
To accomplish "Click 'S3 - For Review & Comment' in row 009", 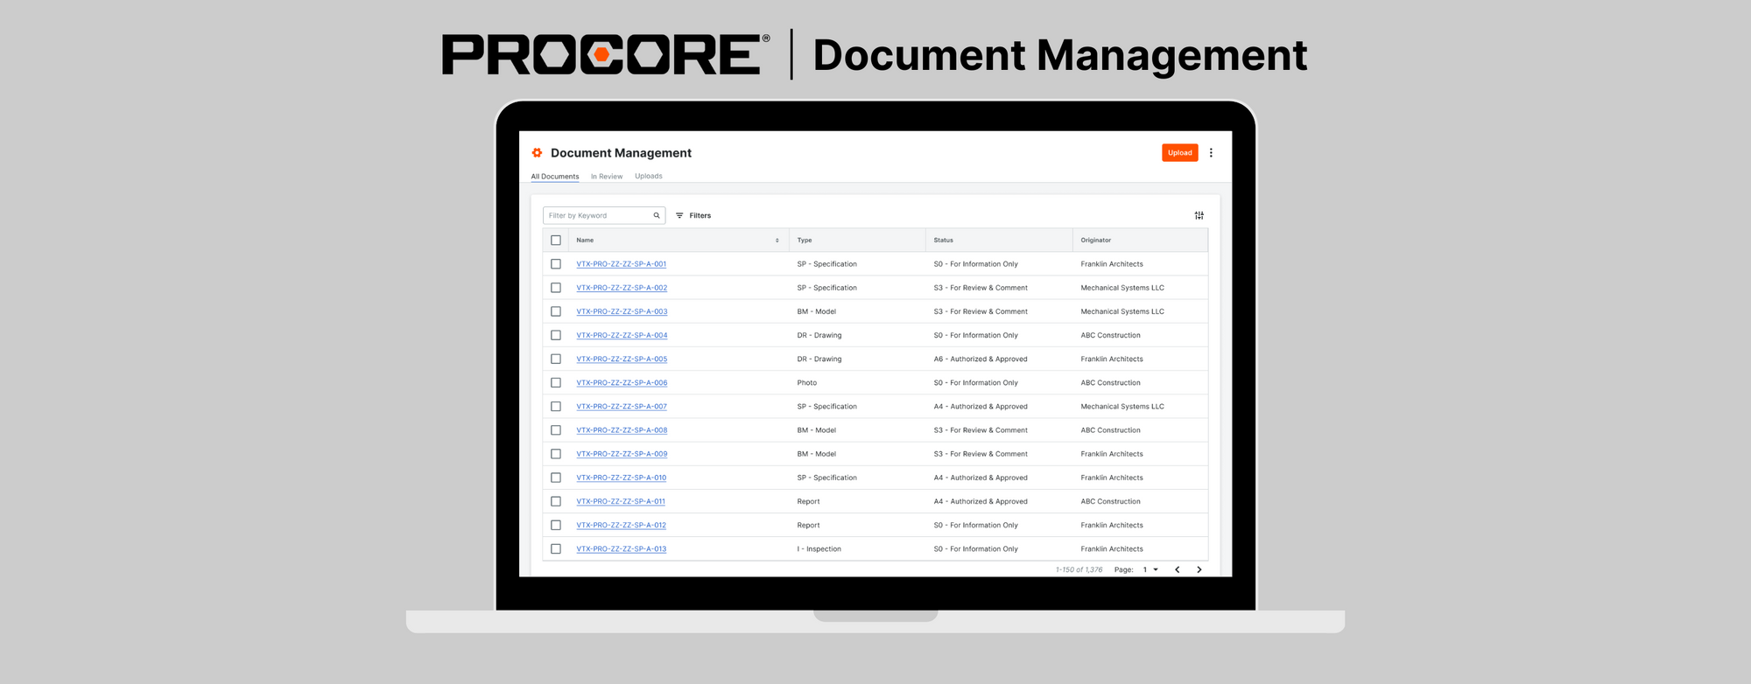I will [981, 454].
